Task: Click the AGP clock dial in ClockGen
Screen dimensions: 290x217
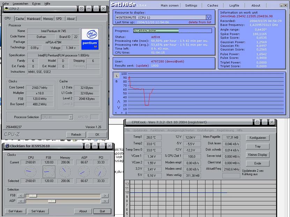Action: point(84,172)
